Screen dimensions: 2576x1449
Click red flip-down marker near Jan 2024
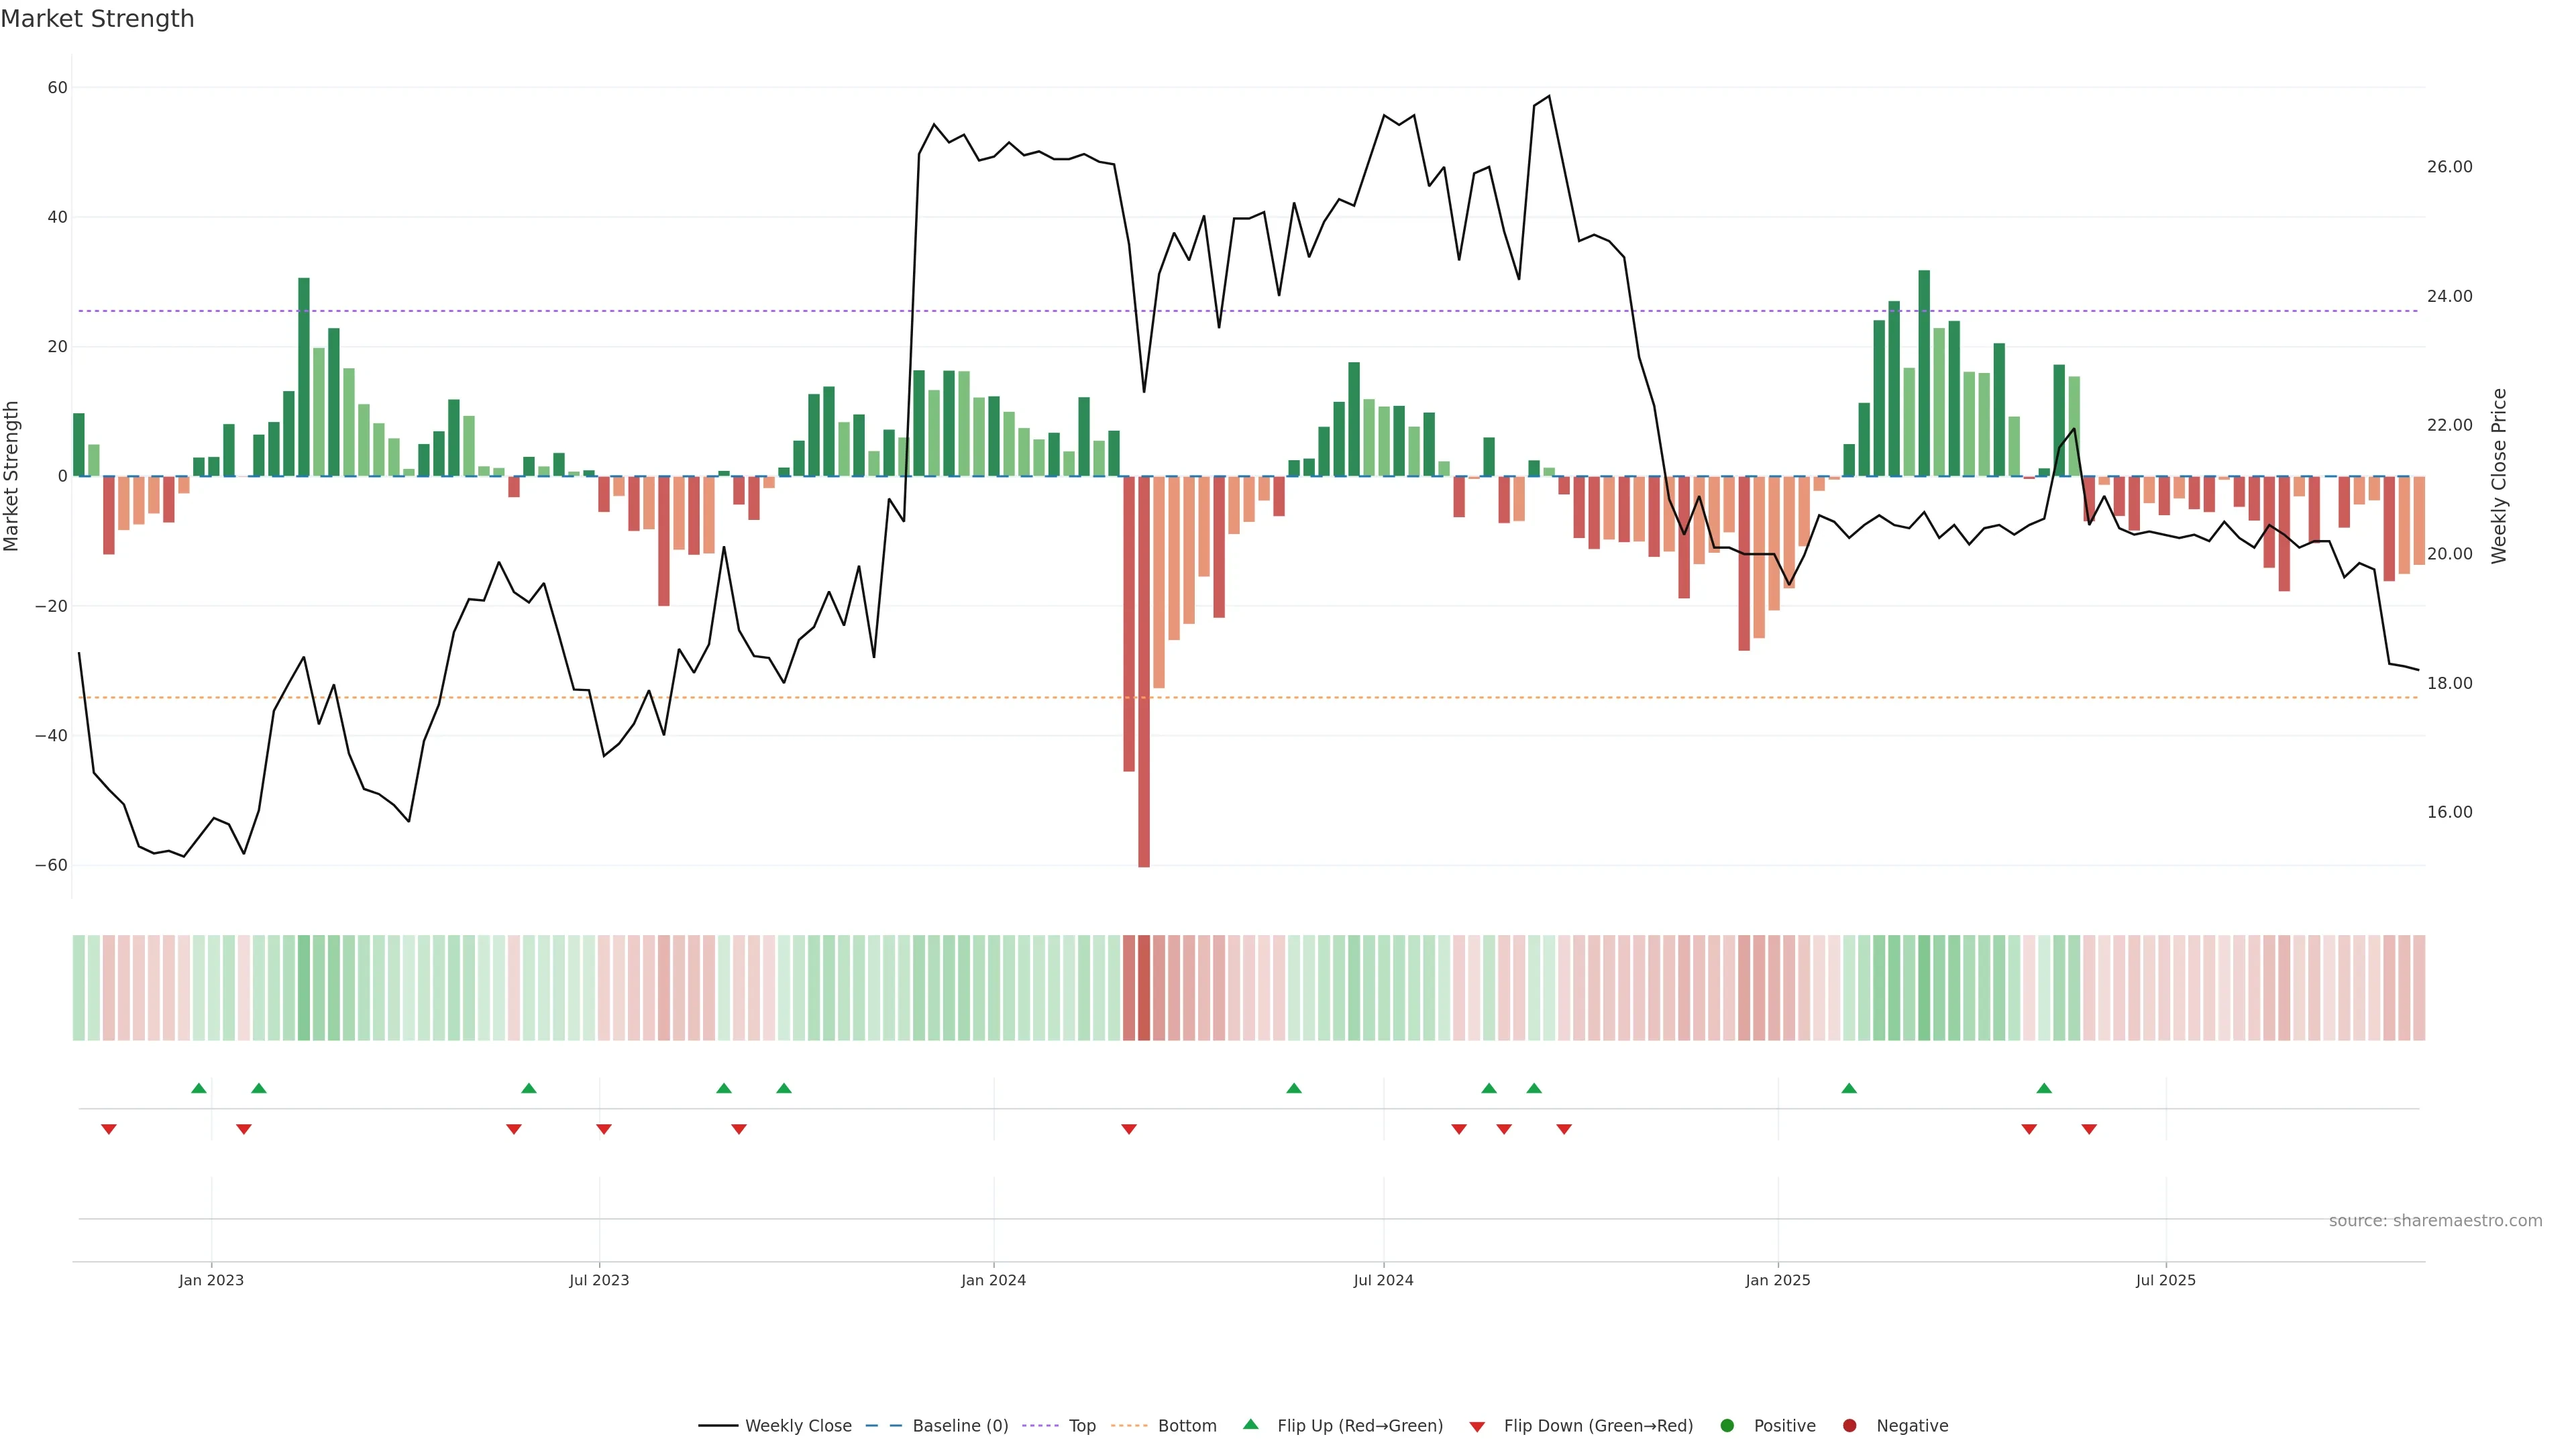[1129, 1129]
